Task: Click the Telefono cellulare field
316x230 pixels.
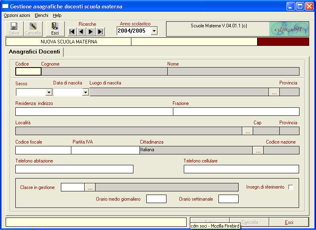Action: click(241, 169)
